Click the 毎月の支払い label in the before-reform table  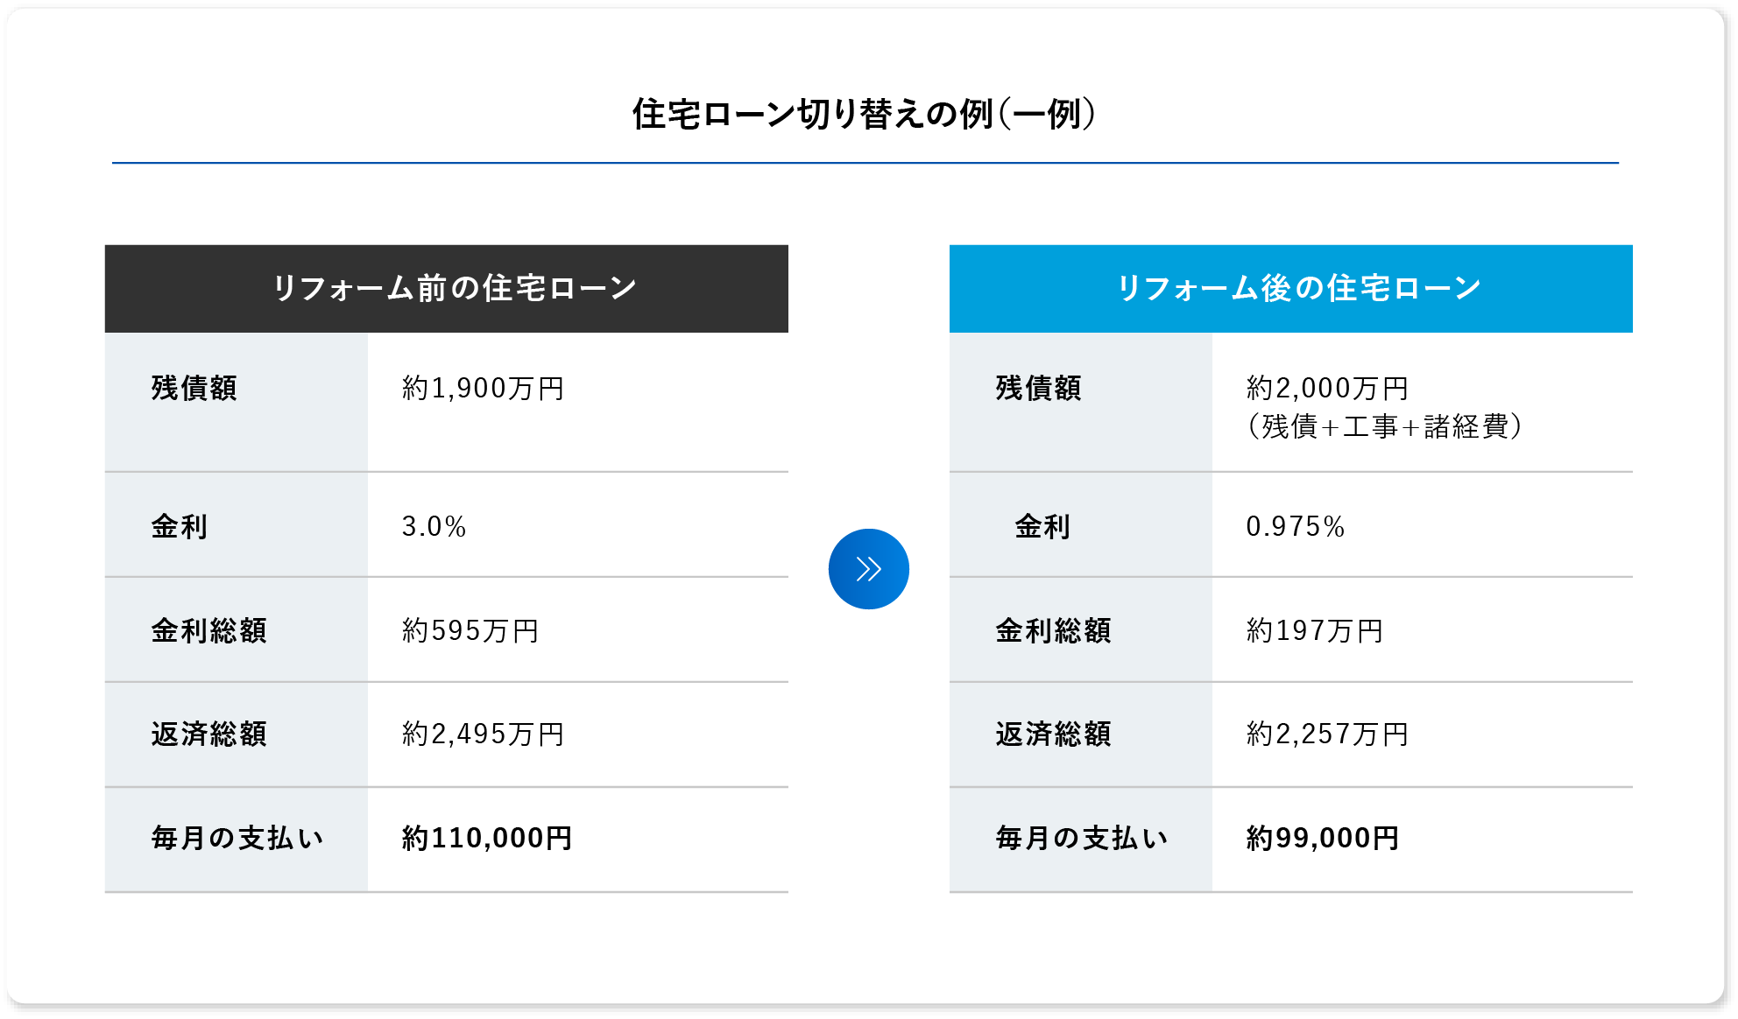coord(237,838)
